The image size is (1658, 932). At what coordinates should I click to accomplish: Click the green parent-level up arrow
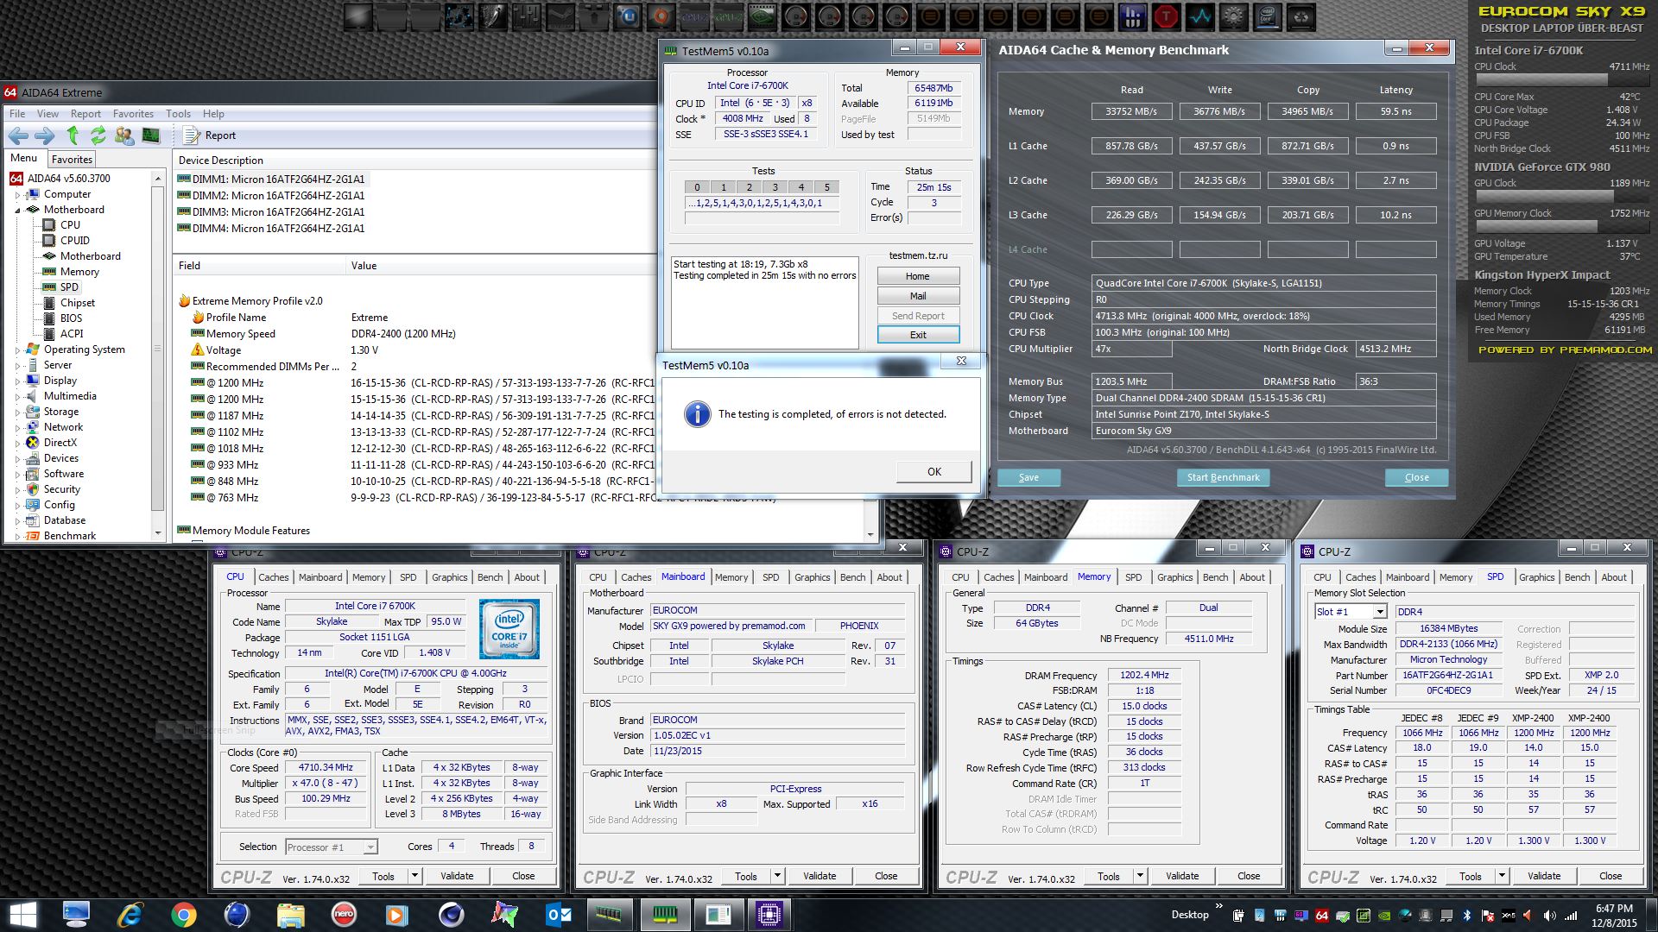[73, 135]
